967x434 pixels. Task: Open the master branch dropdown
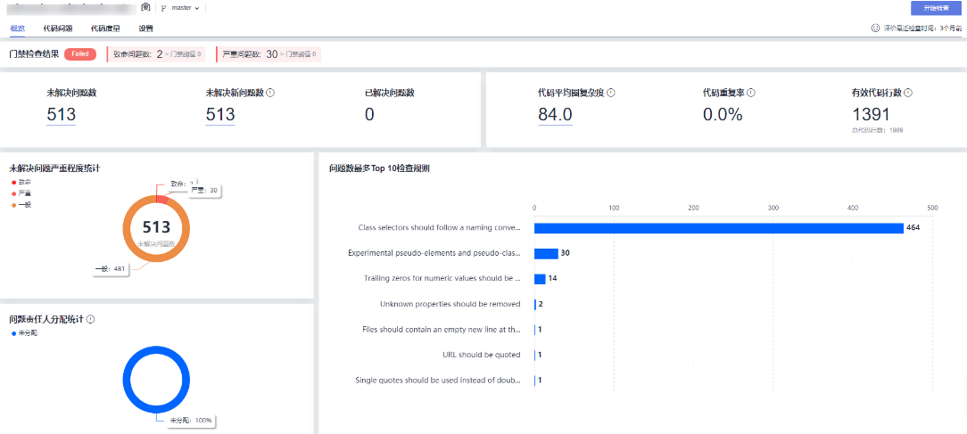(184, 8)
